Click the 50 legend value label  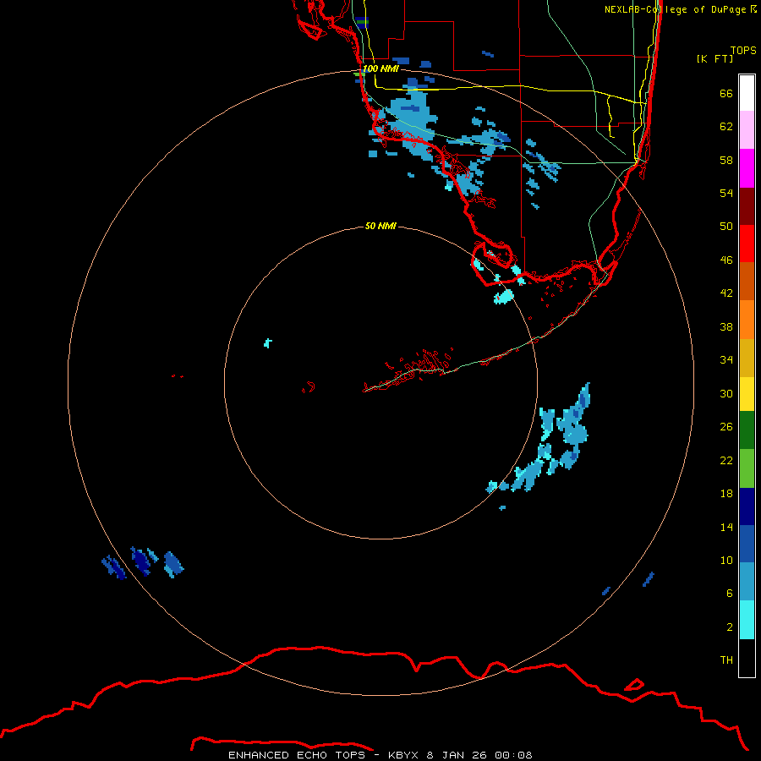[726, 226]
